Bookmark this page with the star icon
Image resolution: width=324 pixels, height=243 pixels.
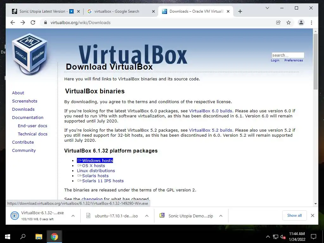(289, 22)
